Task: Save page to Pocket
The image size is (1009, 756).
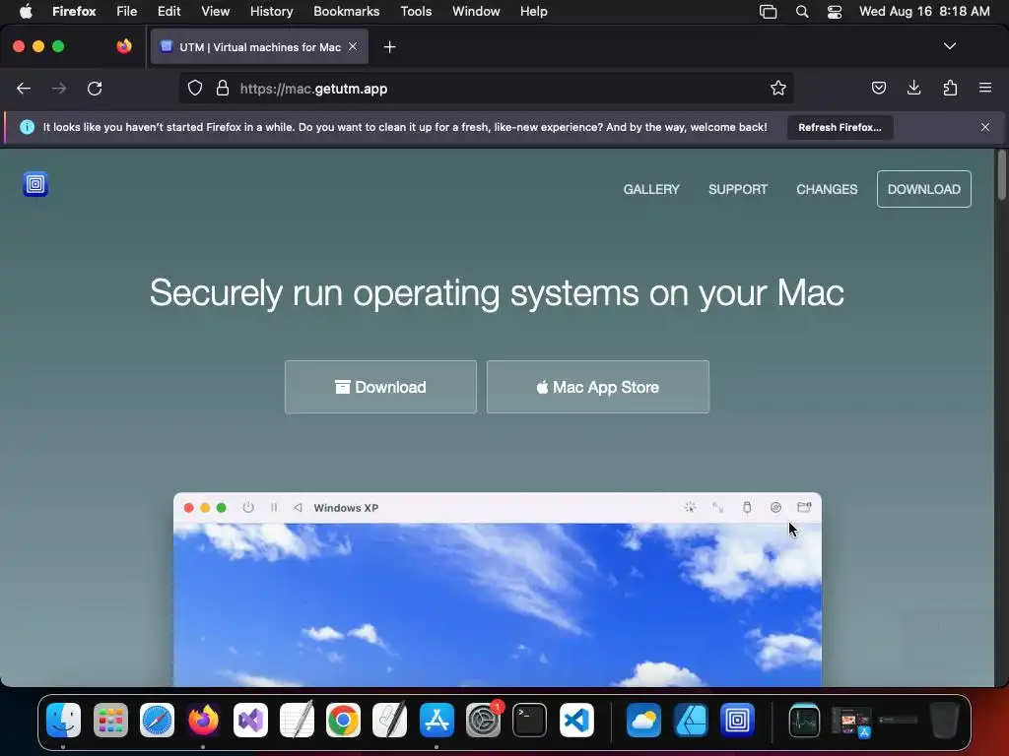Action: point(878,88)
